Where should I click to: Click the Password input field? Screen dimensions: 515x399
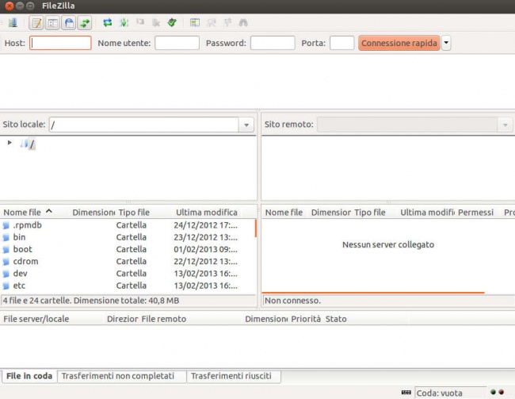(x=273, y=43)
